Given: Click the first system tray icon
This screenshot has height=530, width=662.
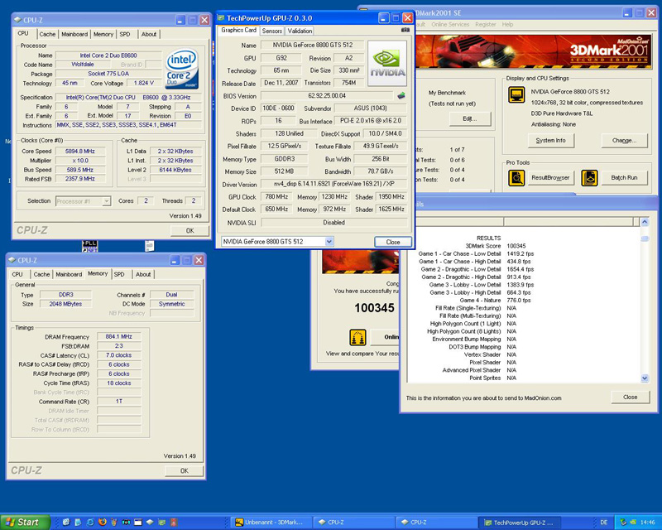Looking at the screenshot, I should (623, 522).
